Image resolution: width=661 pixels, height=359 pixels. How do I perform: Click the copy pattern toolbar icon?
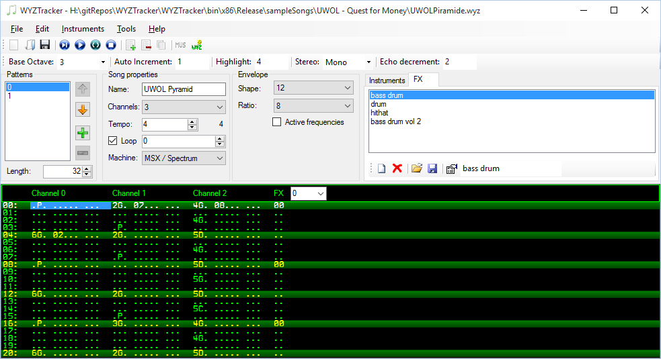coord(161,45)
